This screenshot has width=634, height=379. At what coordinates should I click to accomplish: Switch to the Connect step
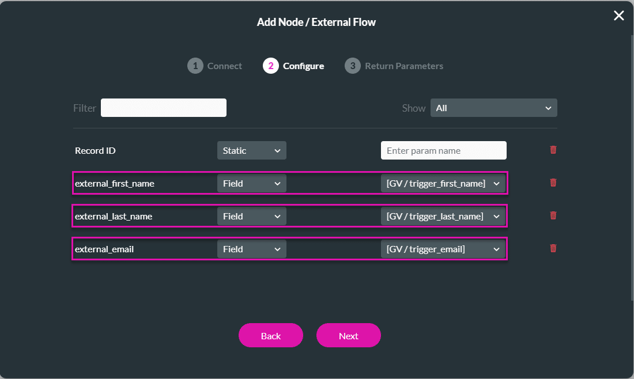[x=224, y=66]
